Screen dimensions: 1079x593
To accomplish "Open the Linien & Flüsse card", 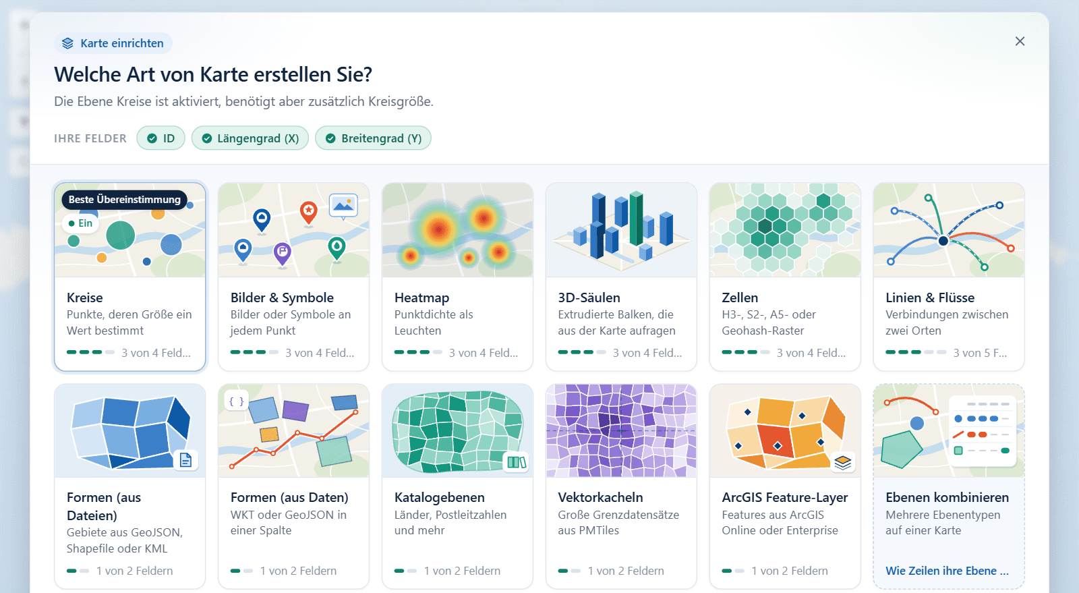I will (x=949, y=277).
